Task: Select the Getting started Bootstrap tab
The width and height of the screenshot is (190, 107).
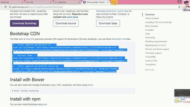Action: [96, 2]
